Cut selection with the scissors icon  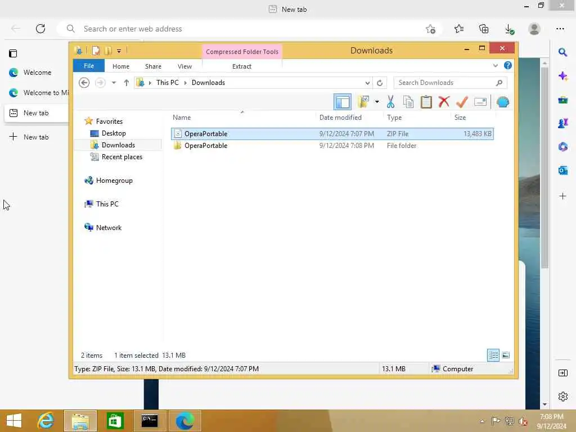point(390,102)
